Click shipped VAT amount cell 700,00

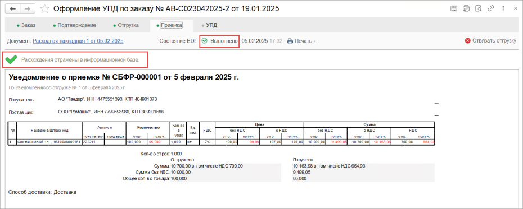[402, 142]
